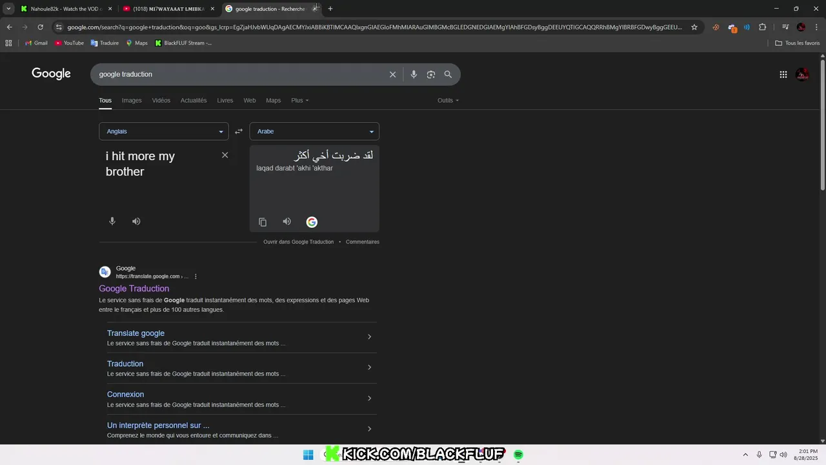Open the Spotify taskbar icon

(x=518, y=455)
